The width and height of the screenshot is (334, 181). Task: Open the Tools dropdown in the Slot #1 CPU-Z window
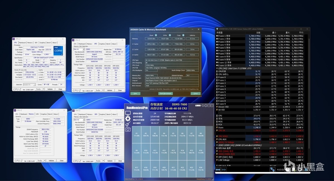pyautogui.click(x=103, y=90)
